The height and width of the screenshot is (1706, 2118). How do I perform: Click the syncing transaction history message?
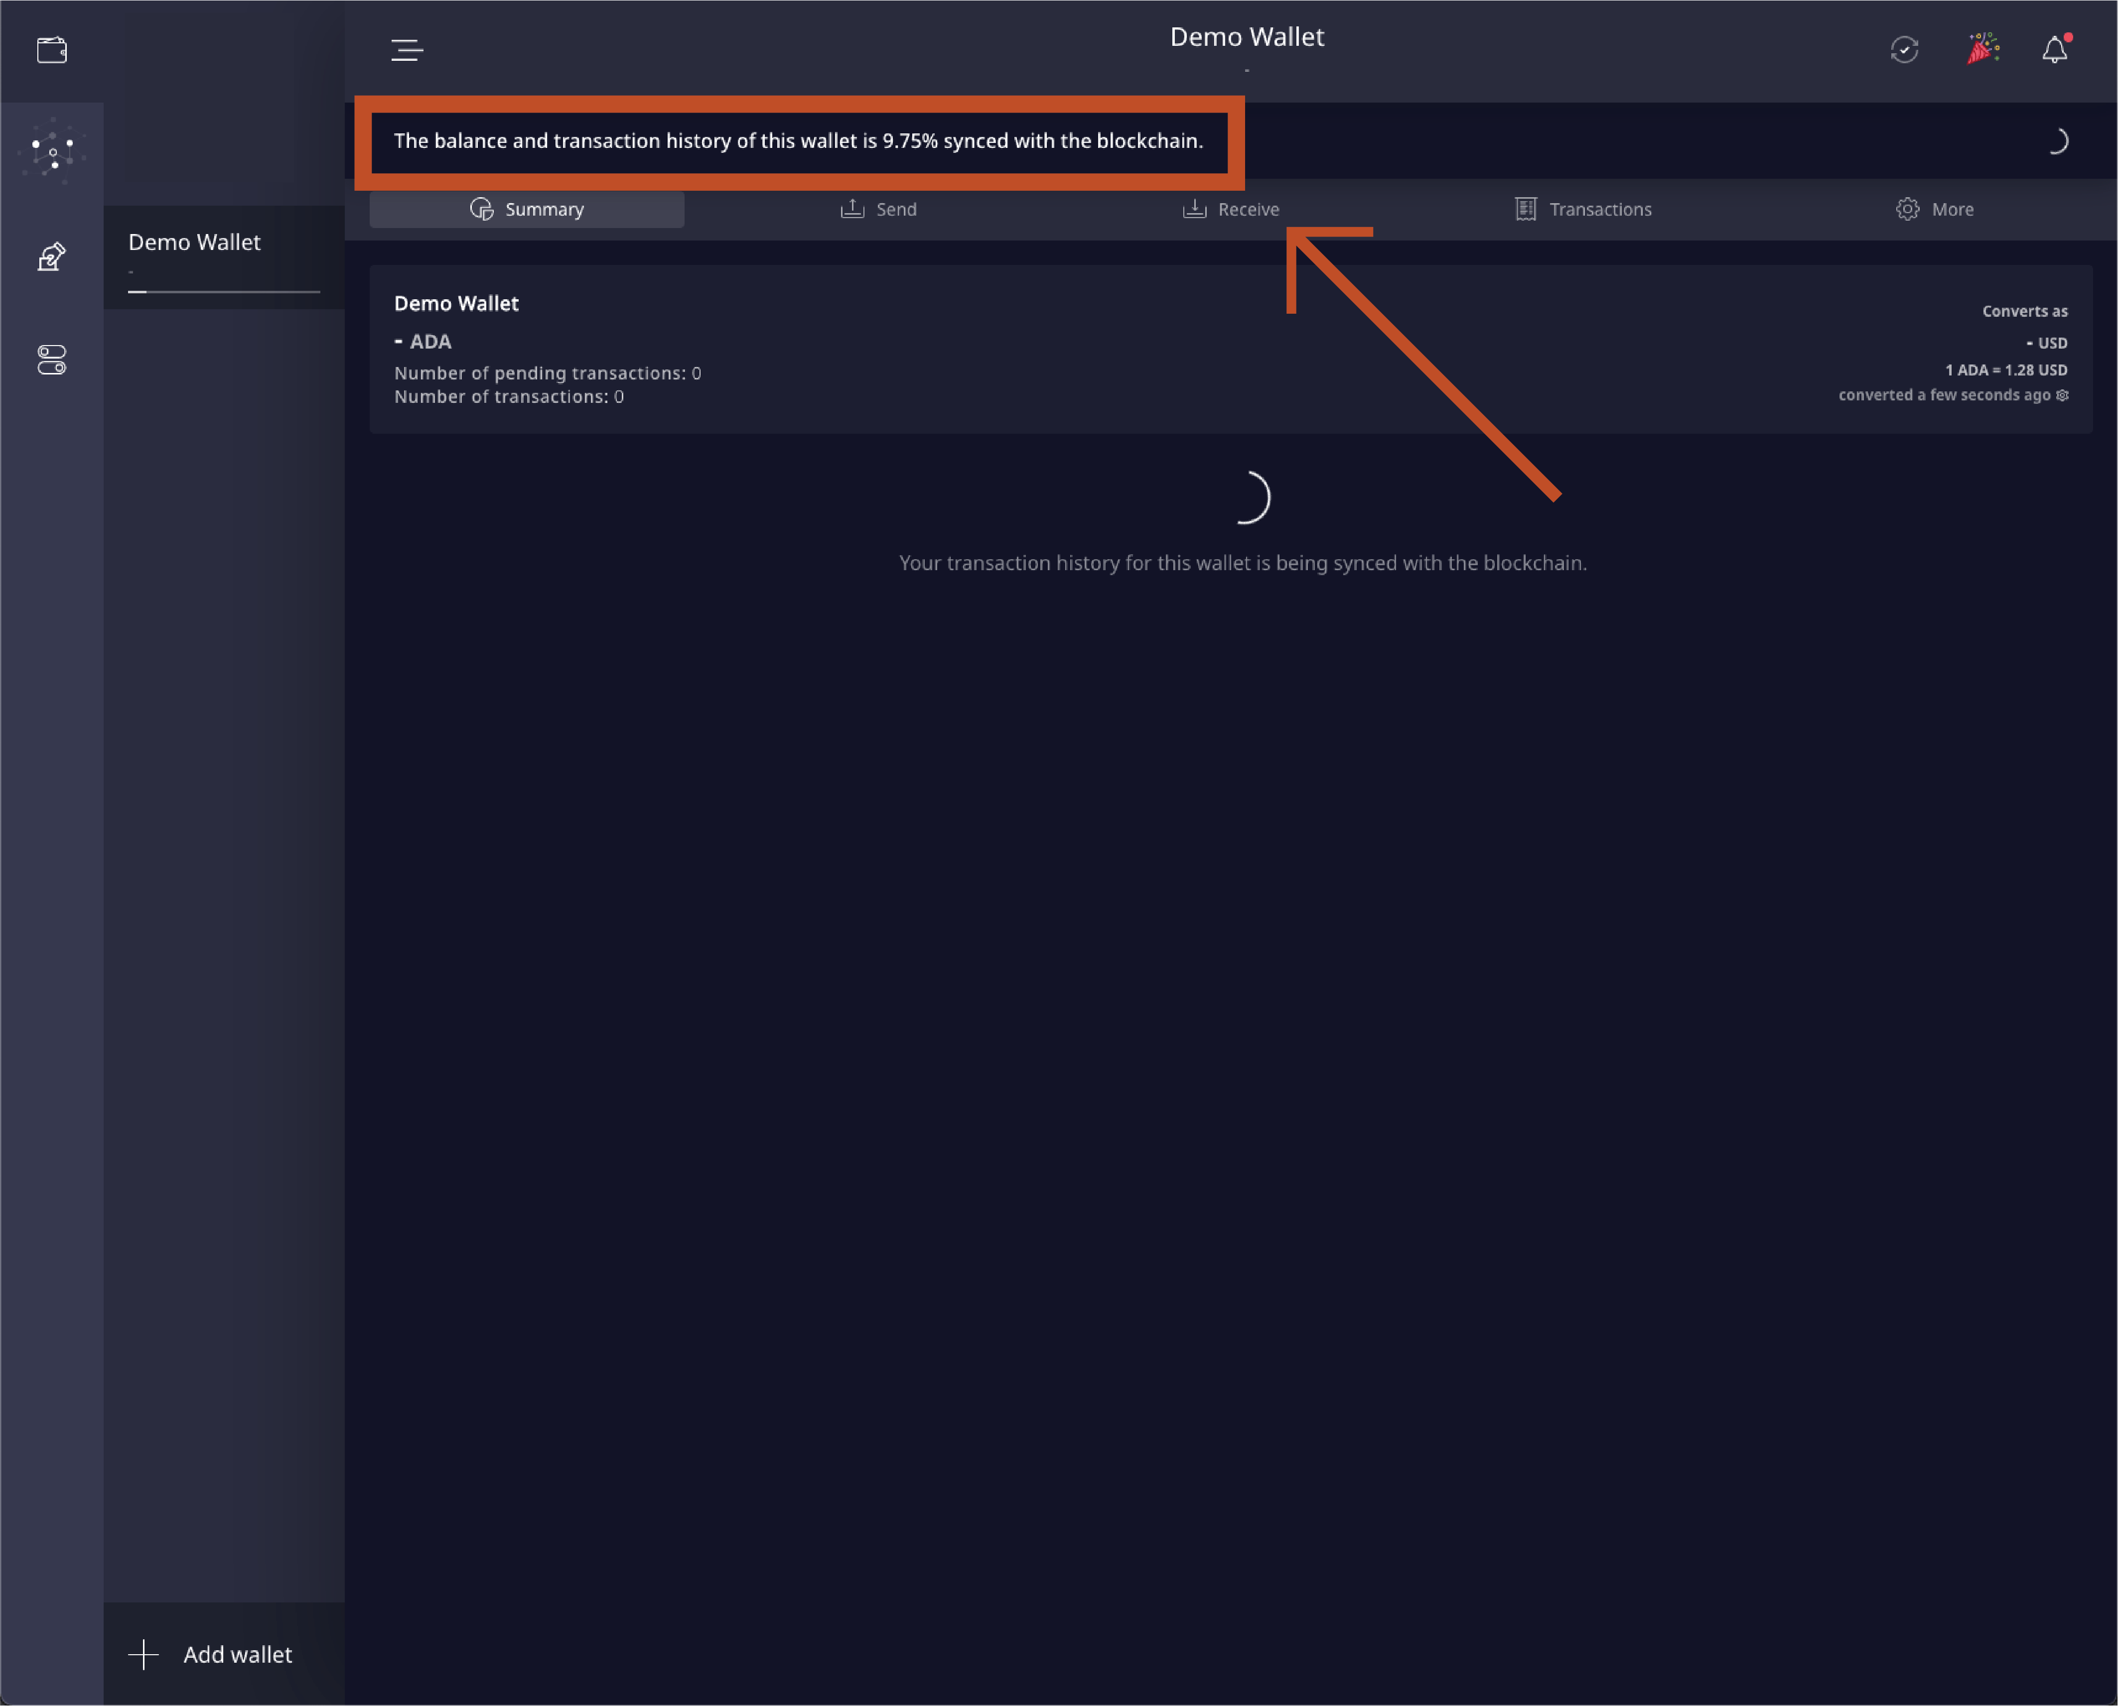(1243, 563)
